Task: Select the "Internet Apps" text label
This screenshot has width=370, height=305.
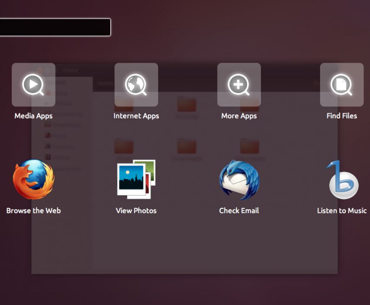Action: click(x=136, y=116)
